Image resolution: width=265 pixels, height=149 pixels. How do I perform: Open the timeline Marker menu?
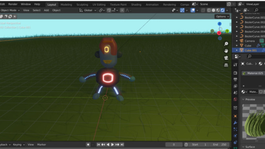pyautogui.click(x=41, y=145)
